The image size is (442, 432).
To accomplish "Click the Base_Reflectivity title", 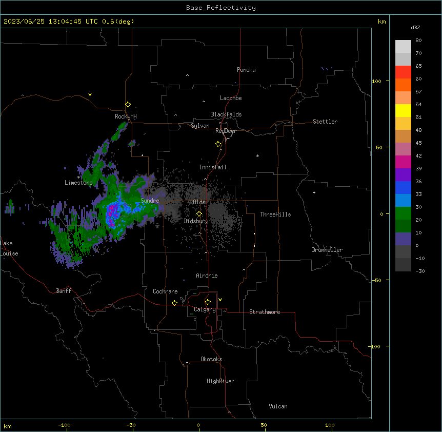I will (x=221, y=8).
